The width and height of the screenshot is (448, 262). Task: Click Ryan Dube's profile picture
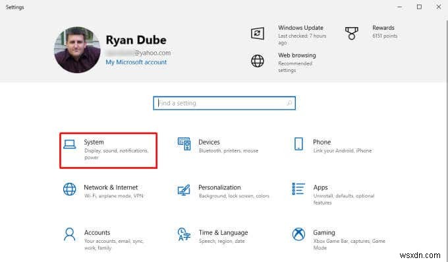point(77,49)
